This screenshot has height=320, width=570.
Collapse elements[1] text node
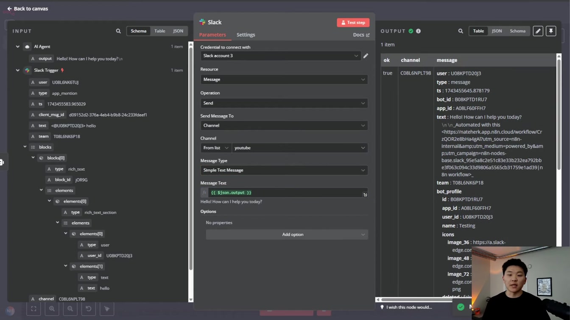tap(66, 266)
